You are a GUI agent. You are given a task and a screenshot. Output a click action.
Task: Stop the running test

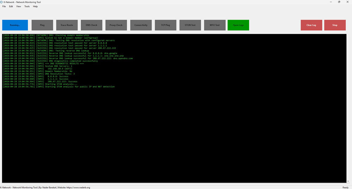point(335,25)
